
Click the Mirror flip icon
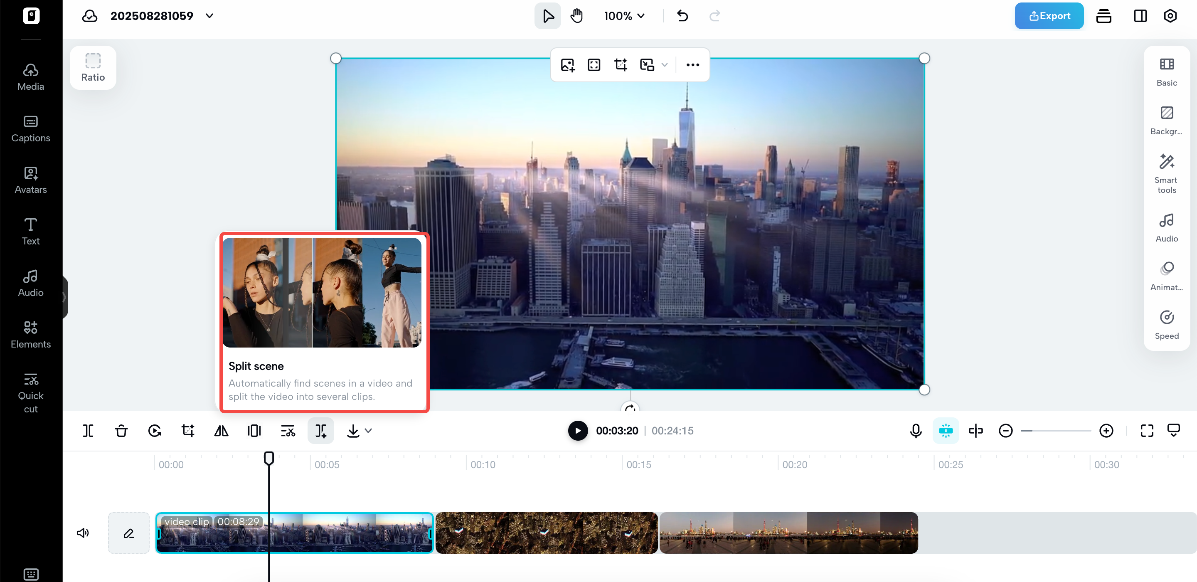point(221,430)
